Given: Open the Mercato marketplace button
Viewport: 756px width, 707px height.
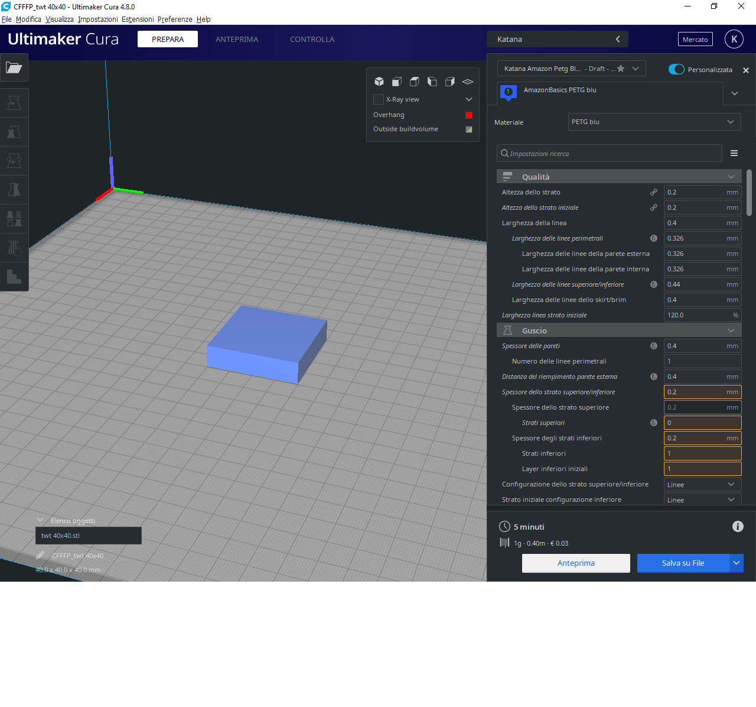Looking at the screenshot, I should [695, 39].
